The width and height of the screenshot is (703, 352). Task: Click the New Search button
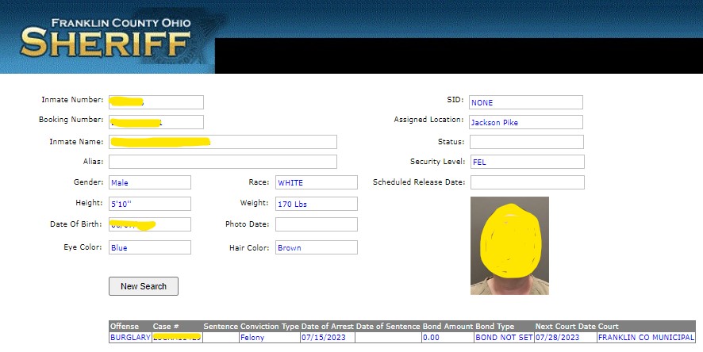pyautogui.click(x=144, y=286)
